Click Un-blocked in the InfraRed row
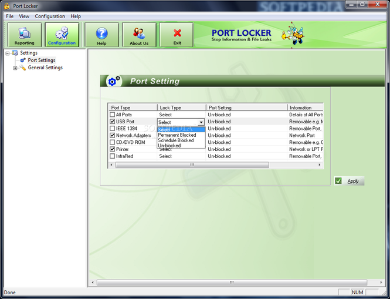Image resolution: width=390 pixels, height=299 pixels. 219,156
